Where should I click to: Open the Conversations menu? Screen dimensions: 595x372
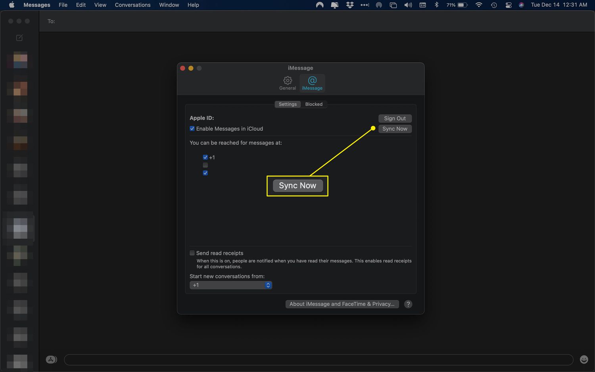click(132, 5)
